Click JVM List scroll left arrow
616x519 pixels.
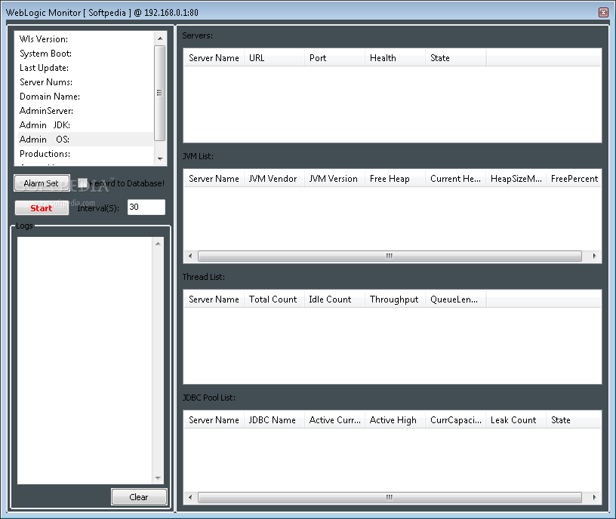190,256
